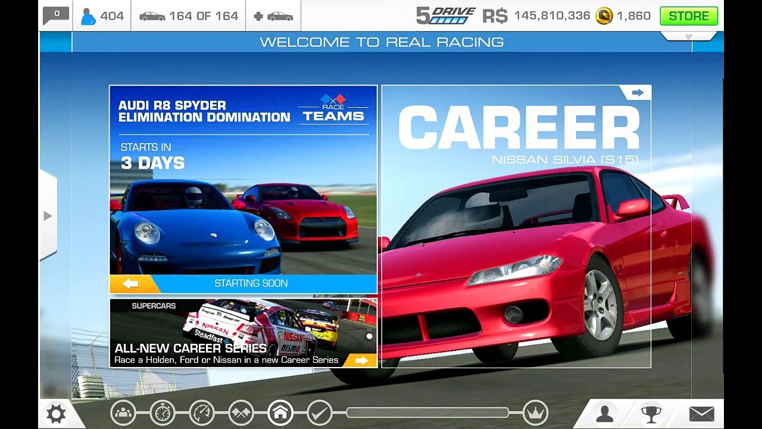Viewport: 762px width, 429px height.
Task: Go to the home icon
Action: coord(280,412)
